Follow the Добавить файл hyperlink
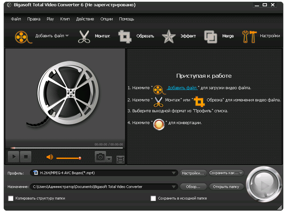This screenshot has height=214, width=289. click(182, 88)
